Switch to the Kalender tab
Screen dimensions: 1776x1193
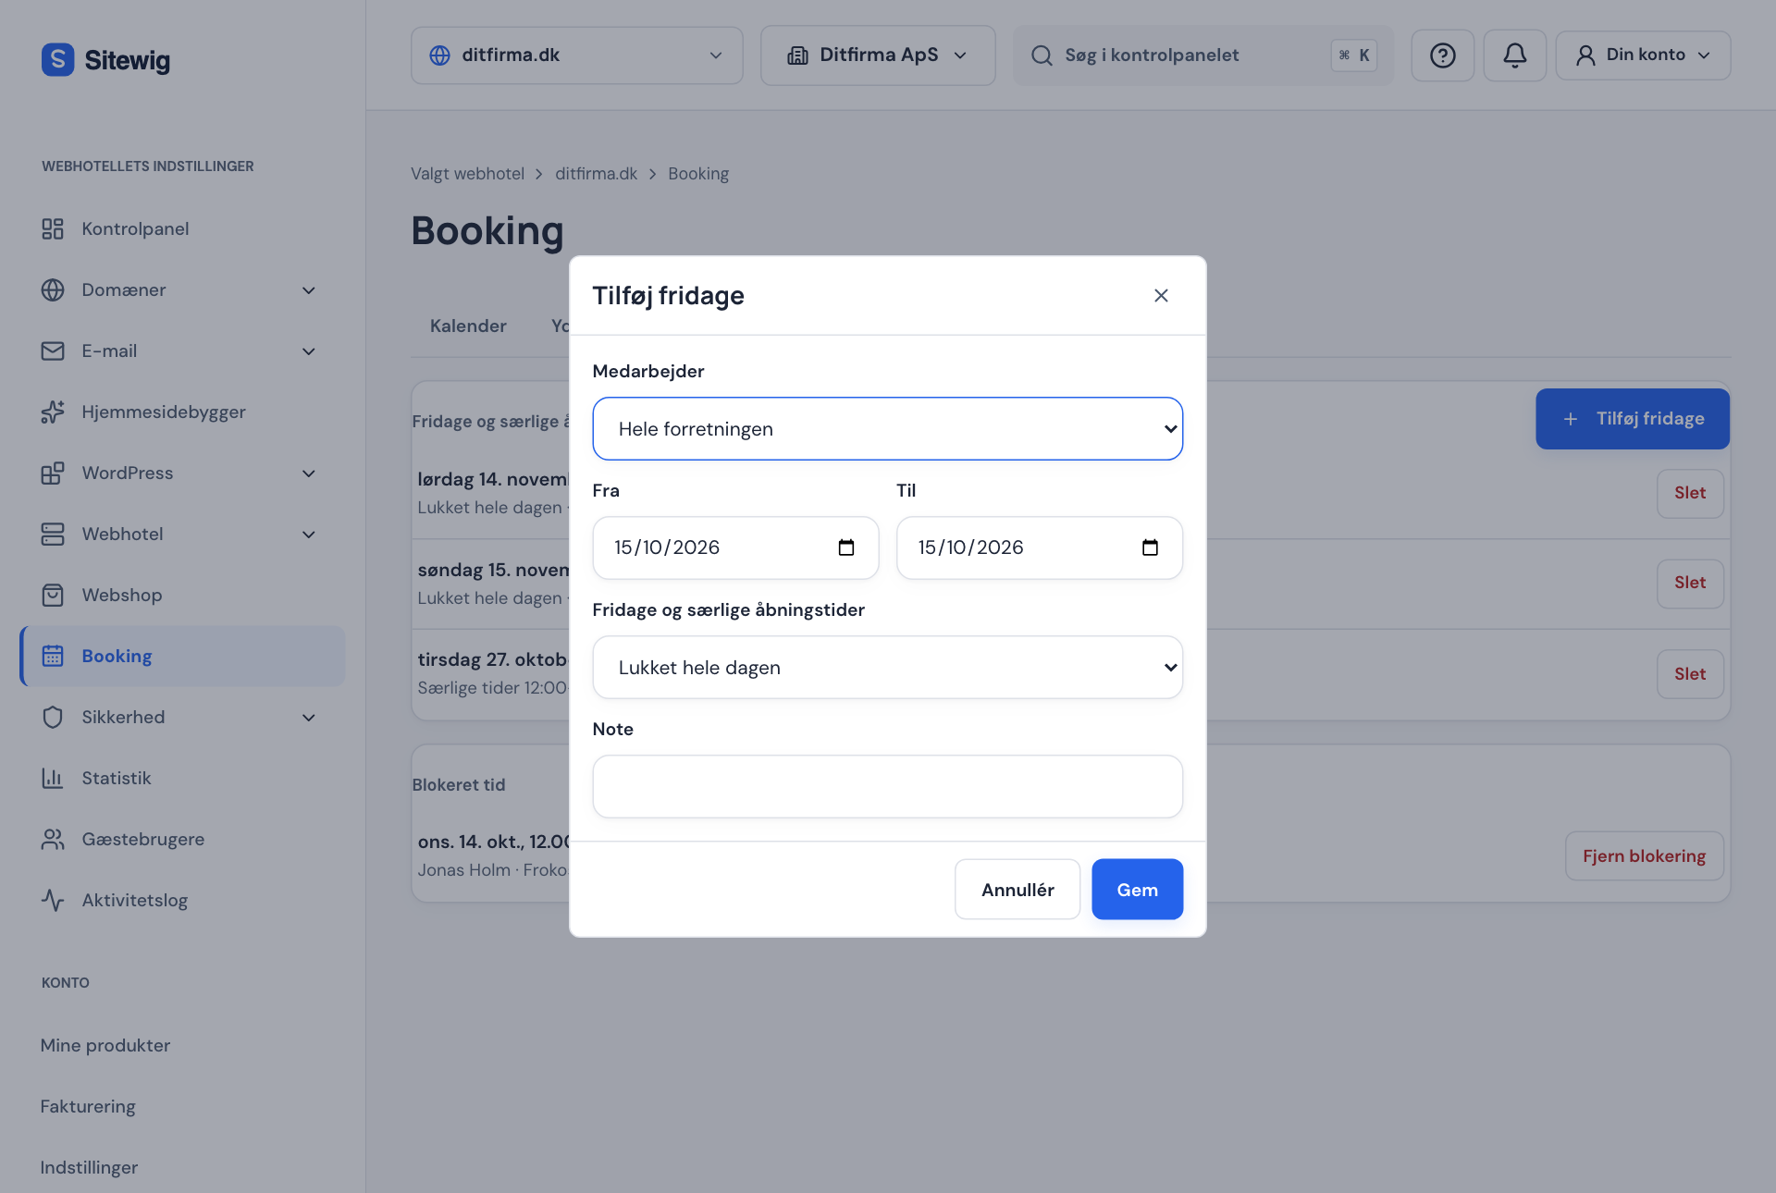coord(468,326)
